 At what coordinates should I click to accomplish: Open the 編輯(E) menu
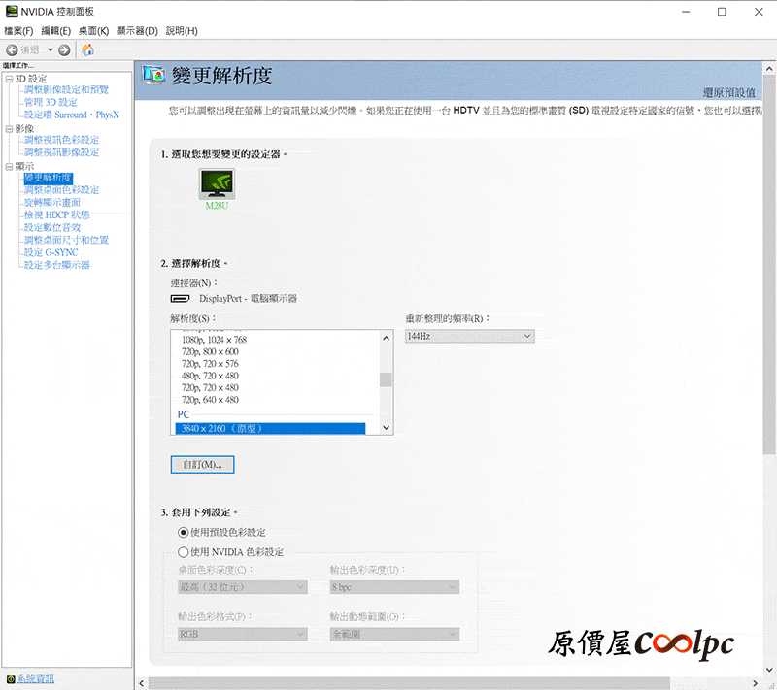point(55,31)
